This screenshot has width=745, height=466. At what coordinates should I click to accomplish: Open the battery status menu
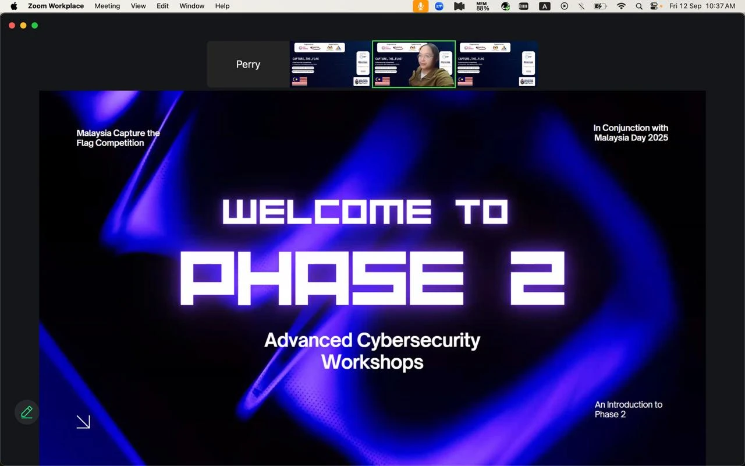tap(600, 6)
